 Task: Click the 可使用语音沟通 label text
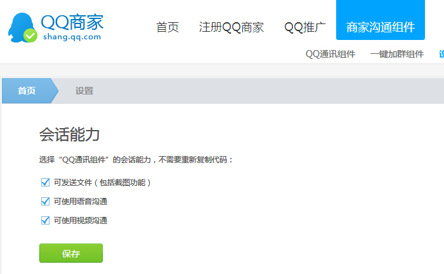click(x=81, y=202)
